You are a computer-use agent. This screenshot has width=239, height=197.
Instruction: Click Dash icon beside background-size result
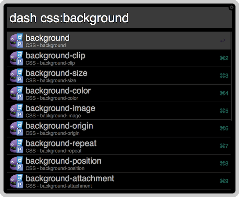point(16,76)
